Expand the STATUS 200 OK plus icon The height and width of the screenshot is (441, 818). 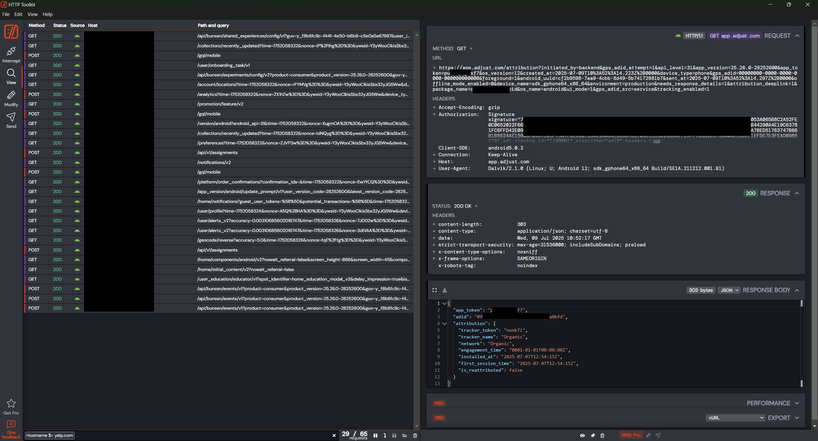476,206
